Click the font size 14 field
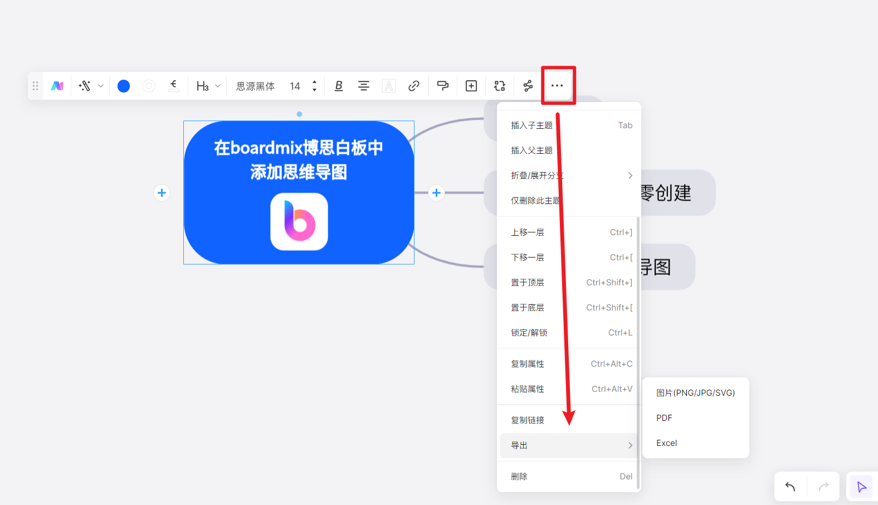The width and height of the screenshot is (878, 505). pyautogui.click(x=295, y=86)
